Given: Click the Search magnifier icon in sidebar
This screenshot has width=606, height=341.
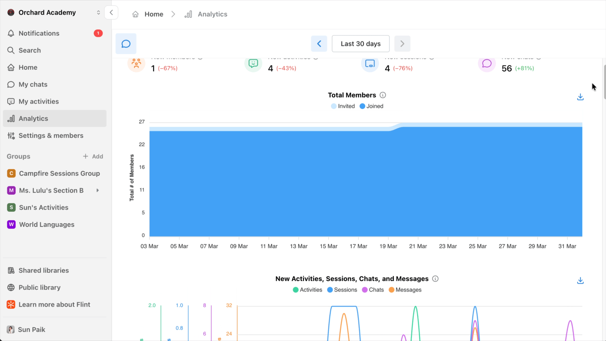Looking at the screenshot, I should point(11,50).
